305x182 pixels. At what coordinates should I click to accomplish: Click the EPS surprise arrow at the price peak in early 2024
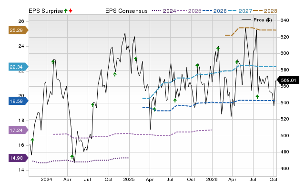click(53, 62)
